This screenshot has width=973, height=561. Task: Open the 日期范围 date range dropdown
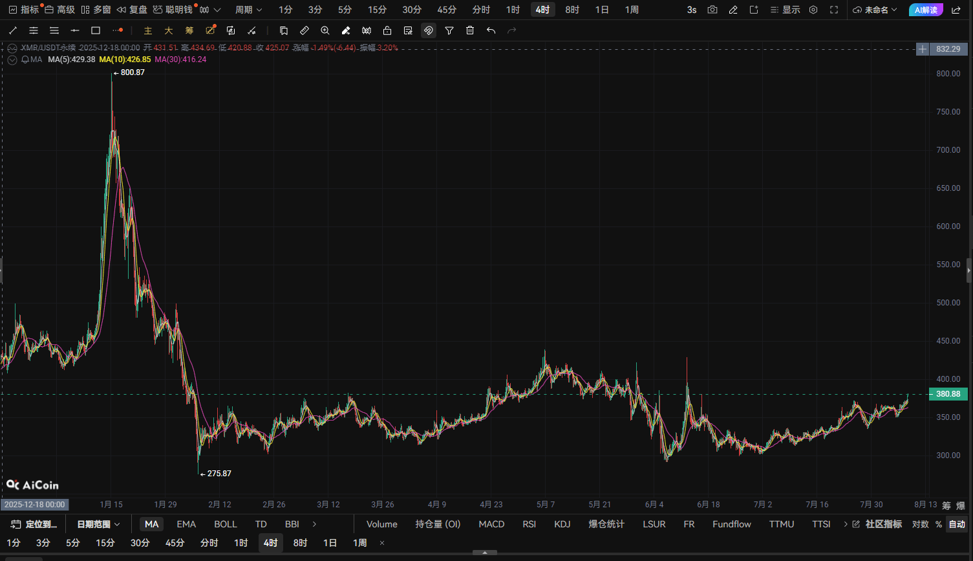(x=98, y=524)
